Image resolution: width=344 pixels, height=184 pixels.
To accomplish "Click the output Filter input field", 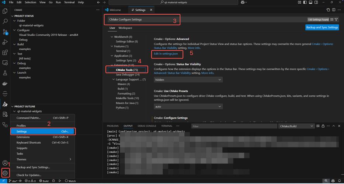I will point(234,126).
